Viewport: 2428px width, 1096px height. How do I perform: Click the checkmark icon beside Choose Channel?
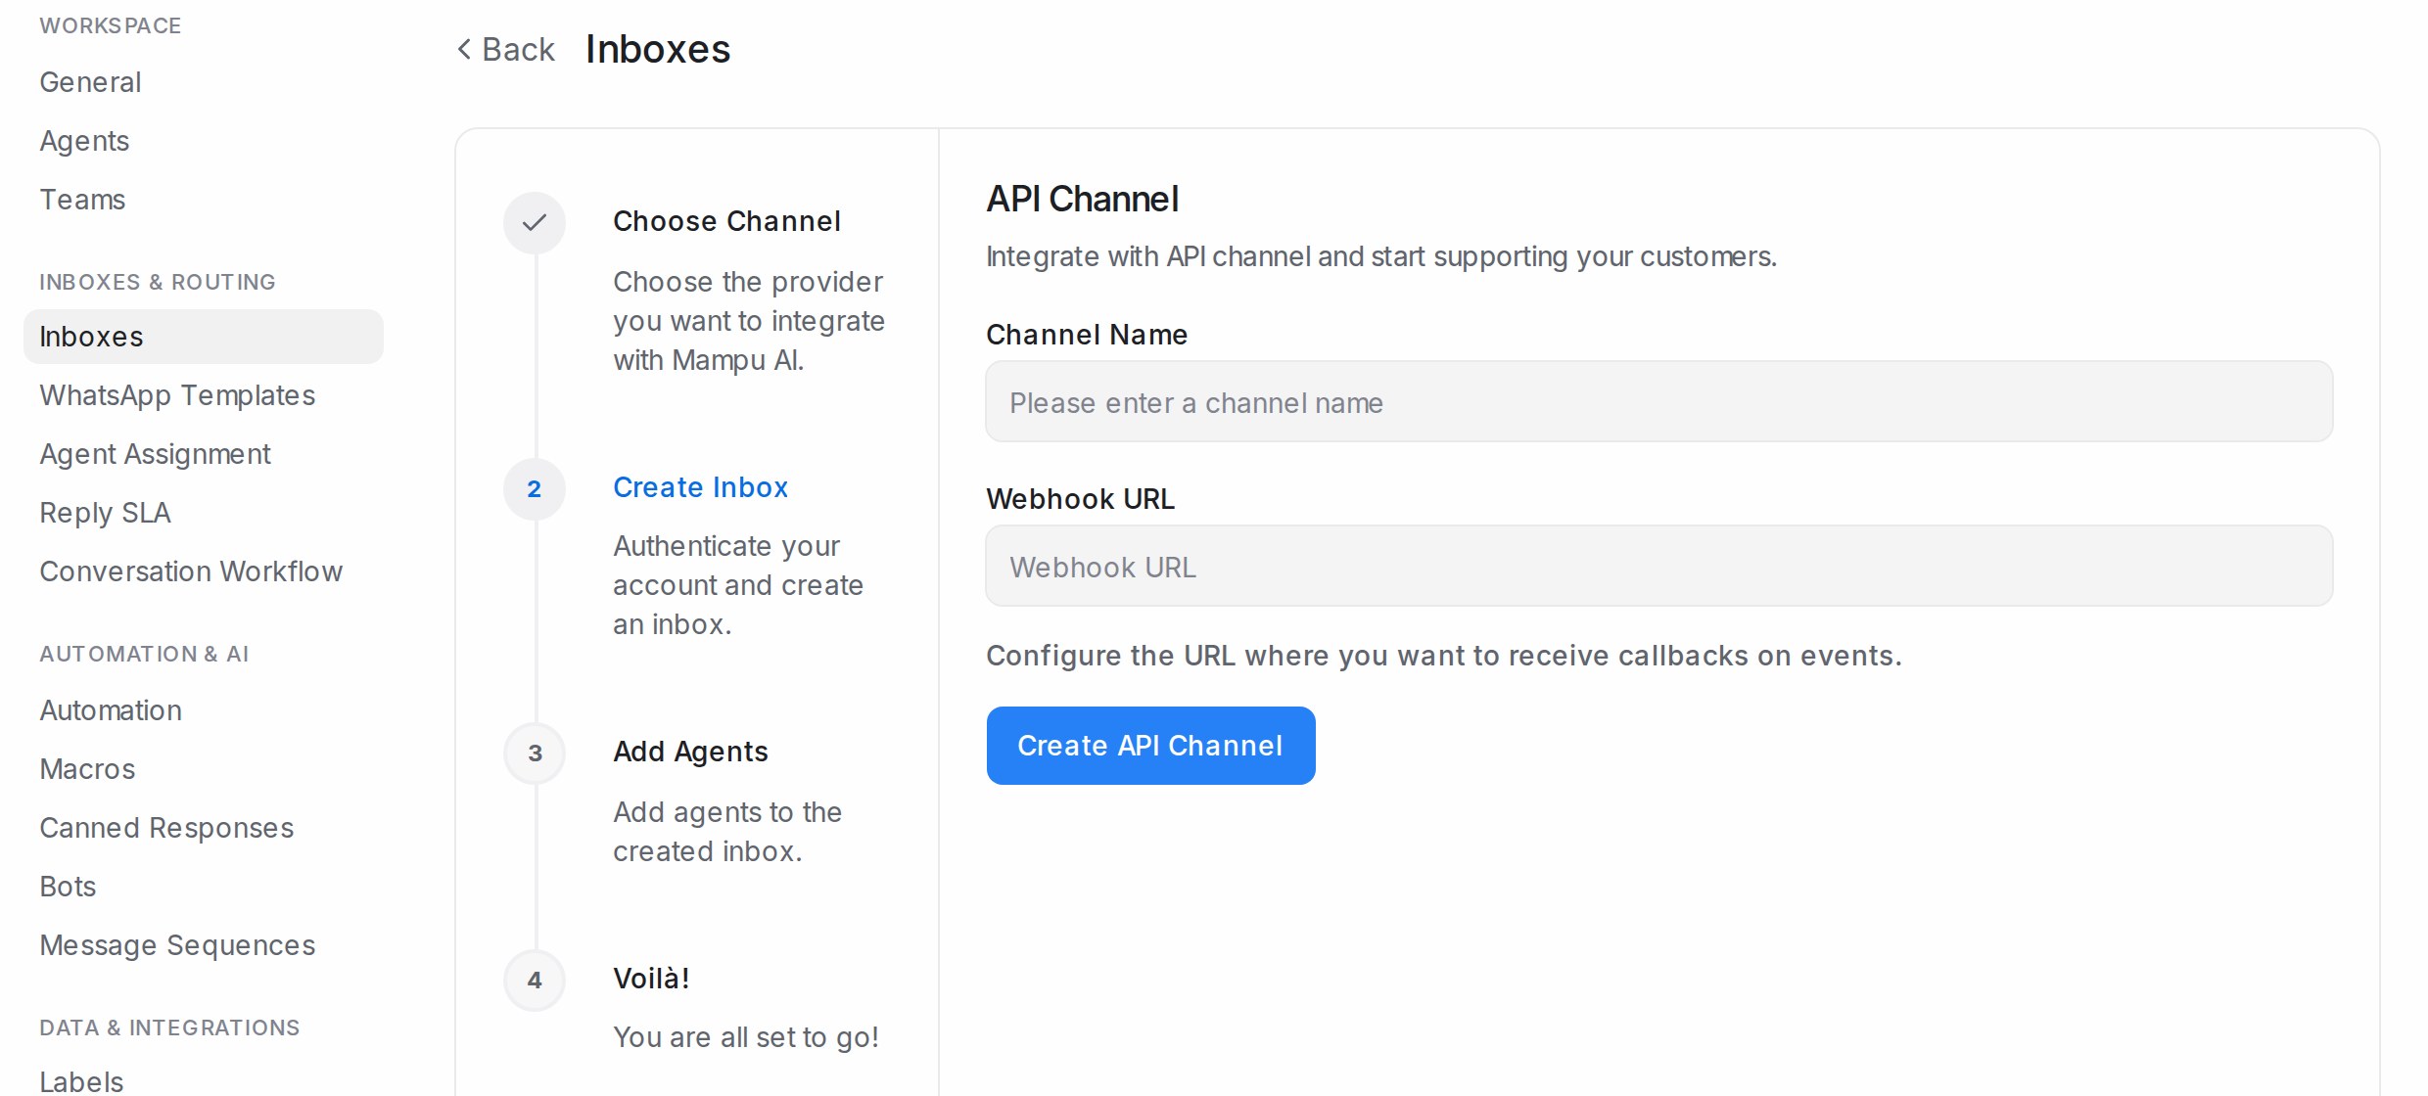tap(535, 222)
